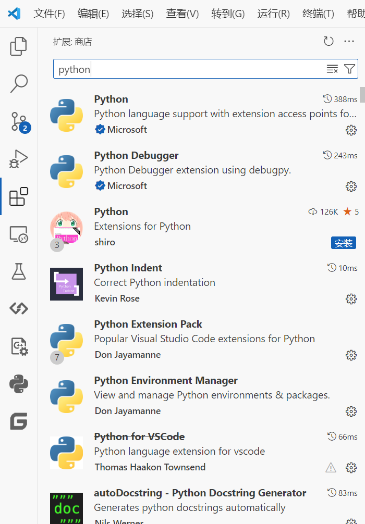Open Source Control view with badge

[19, 121]
